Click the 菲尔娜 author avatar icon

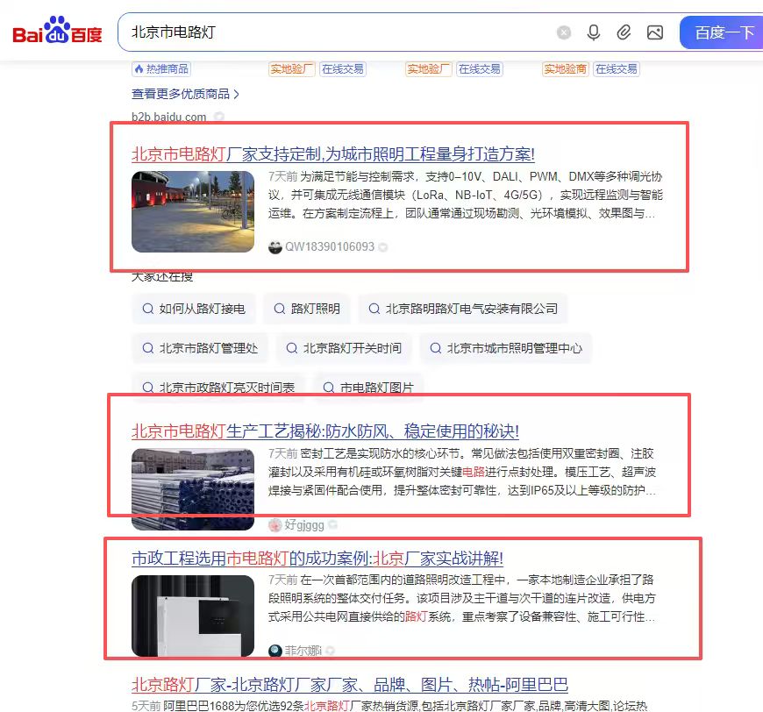pyautogui.click(x=275, y=651)
